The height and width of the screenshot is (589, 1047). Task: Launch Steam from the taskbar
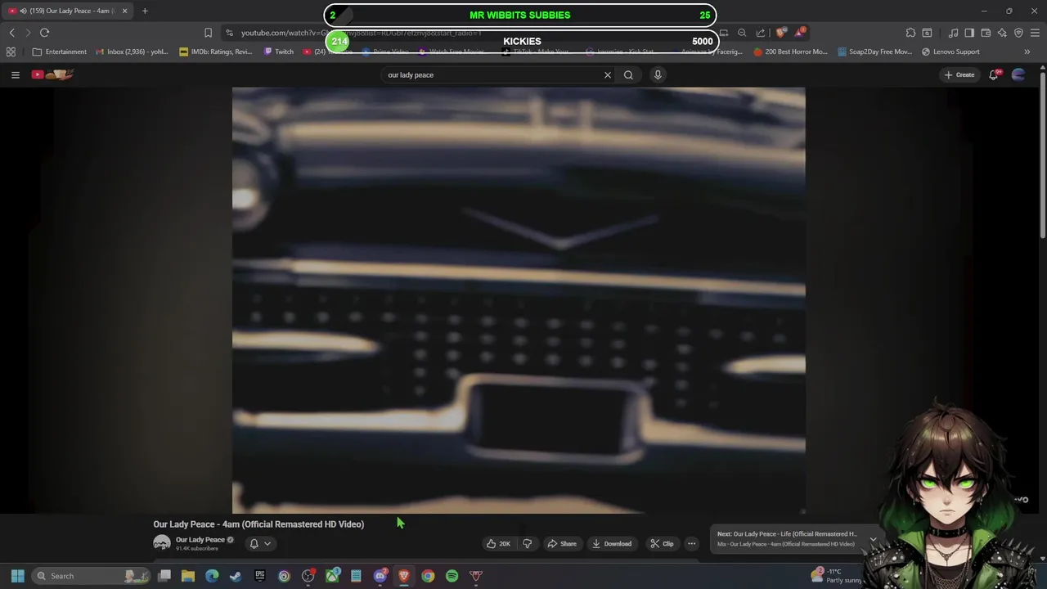(236, 576)
